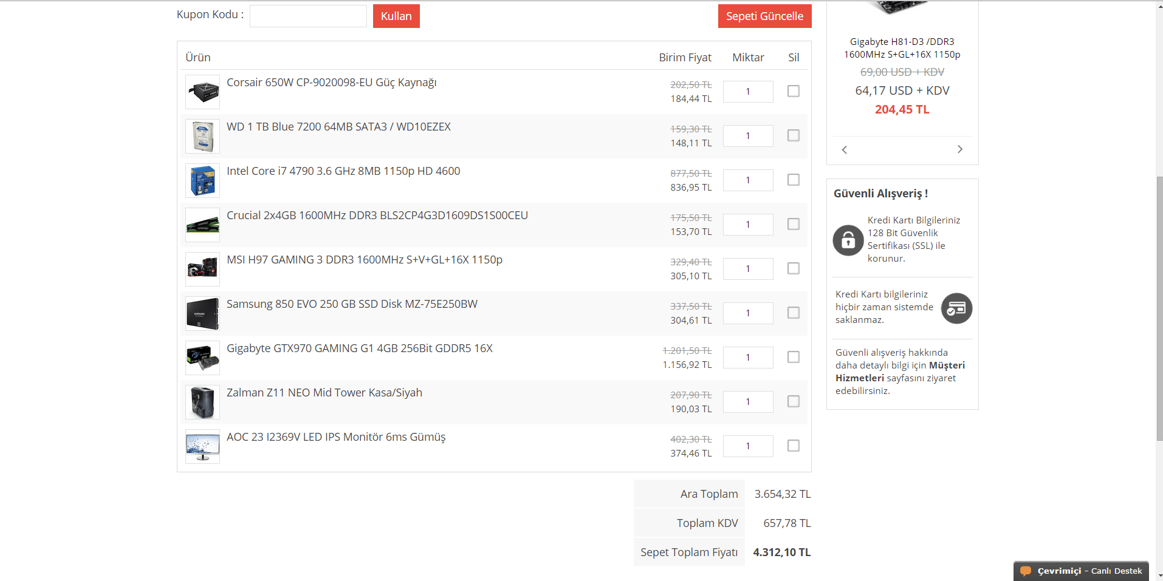Click the quantity field for Intel Core i7 4790

pyautogui.click(x=748, y=180)
